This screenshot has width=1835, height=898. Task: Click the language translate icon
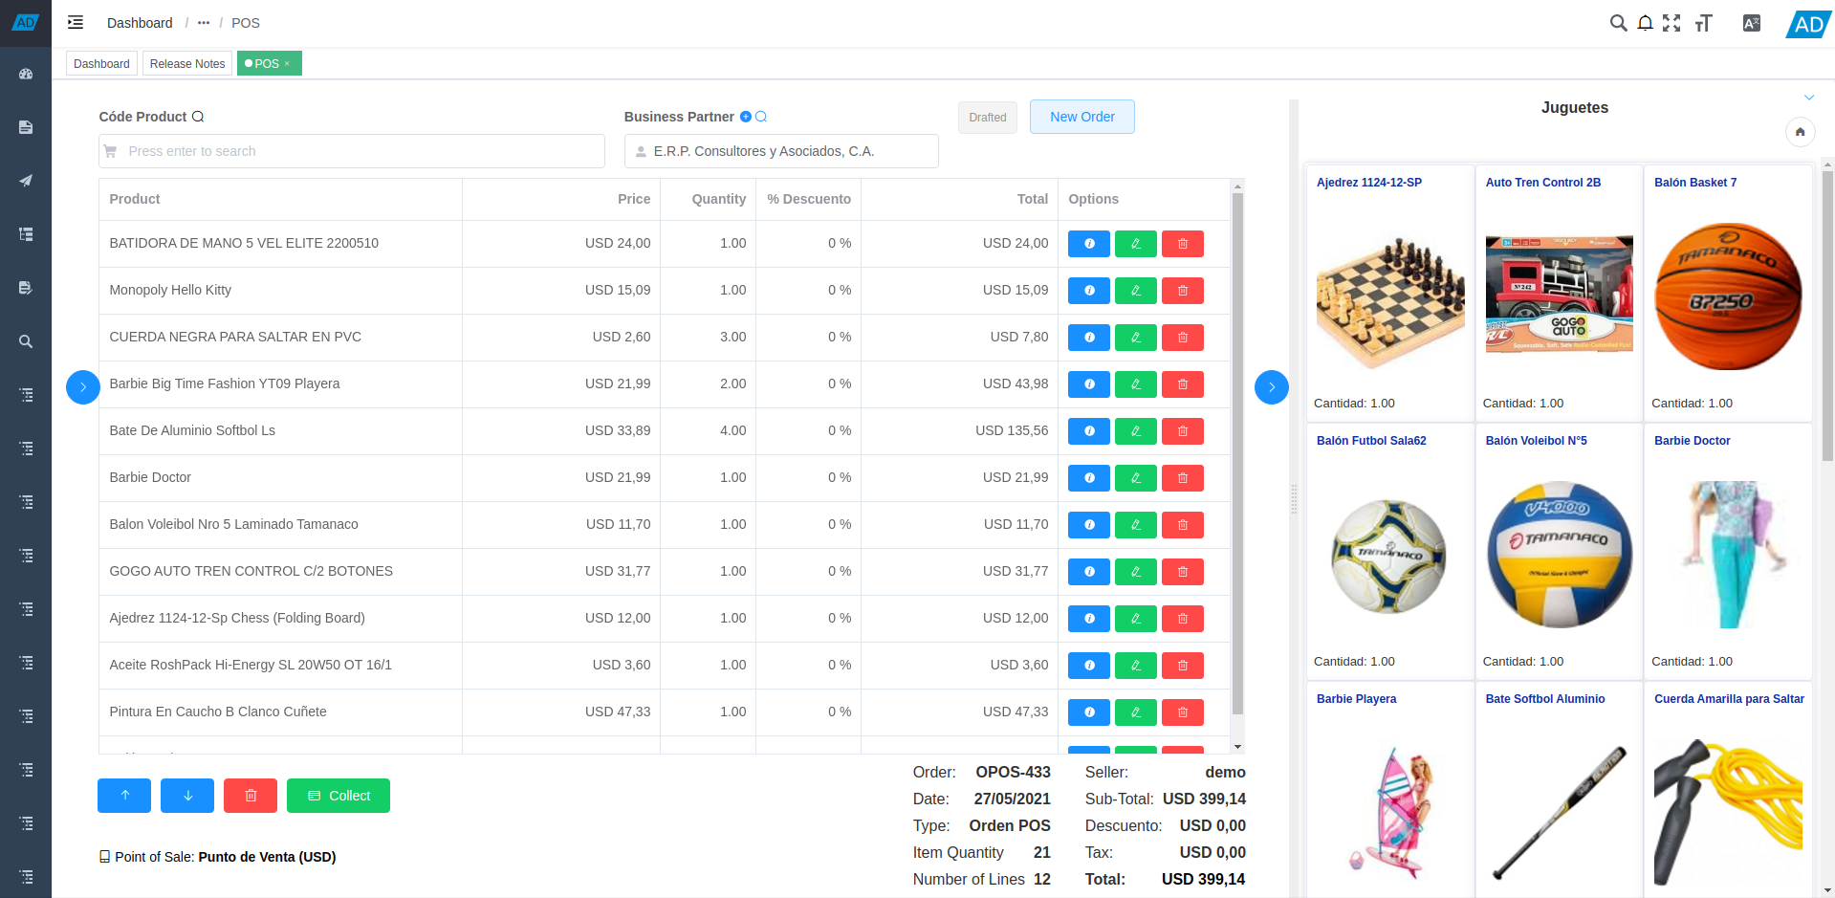click(x=1751, y=23)
